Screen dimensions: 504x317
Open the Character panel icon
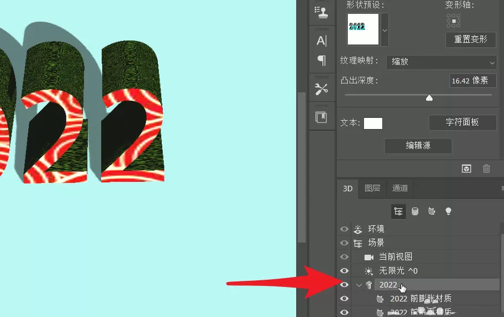pyautogui.click(x=321, y=41)
